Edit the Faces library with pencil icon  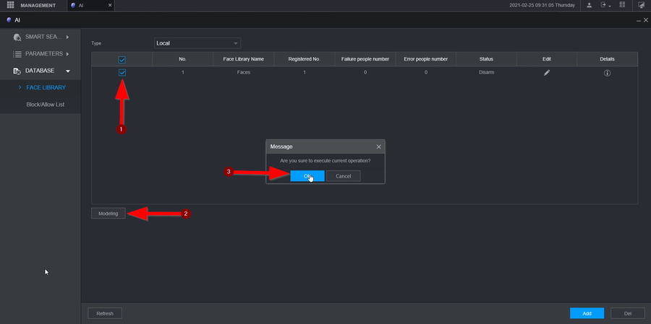click(547, 73)
